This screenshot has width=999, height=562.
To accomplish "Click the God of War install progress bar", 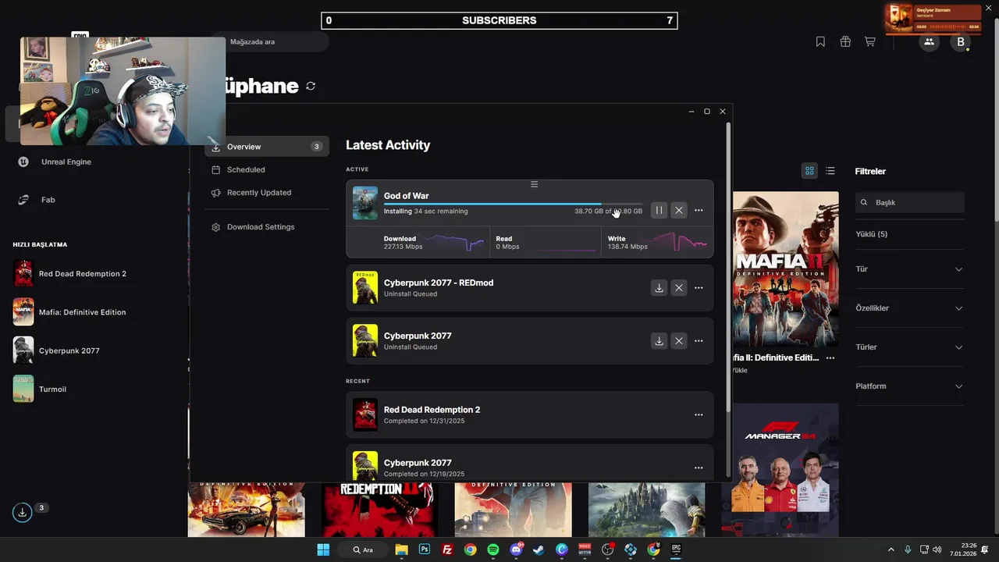I will [513, 204].
